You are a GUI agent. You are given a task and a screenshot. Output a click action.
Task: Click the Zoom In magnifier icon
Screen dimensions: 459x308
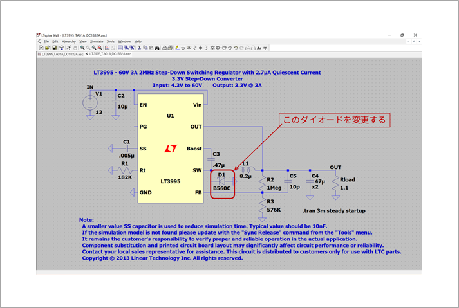pos(82,48)
